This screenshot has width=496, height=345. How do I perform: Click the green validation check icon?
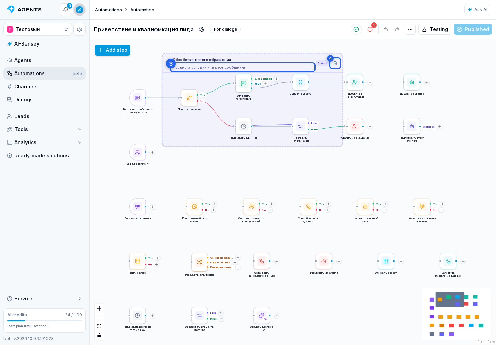pyautogui.click(x=356, y=29)
